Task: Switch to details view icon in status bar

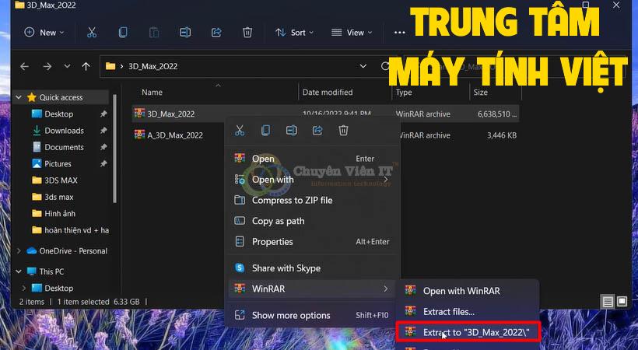Action: click(608, 302)
